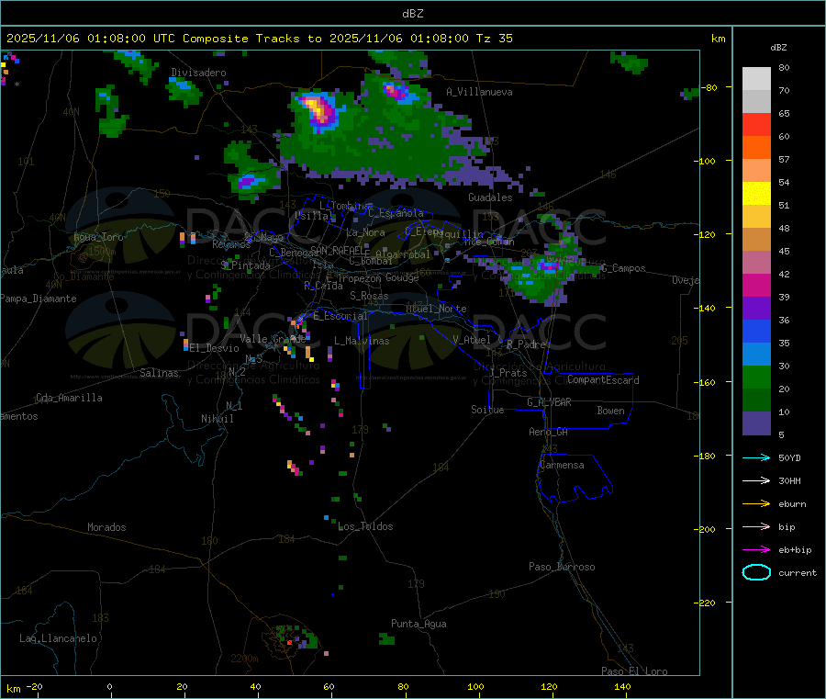Click the 'Guadales' map label
The width and height of the screenshot is (826, 699).
490,197
